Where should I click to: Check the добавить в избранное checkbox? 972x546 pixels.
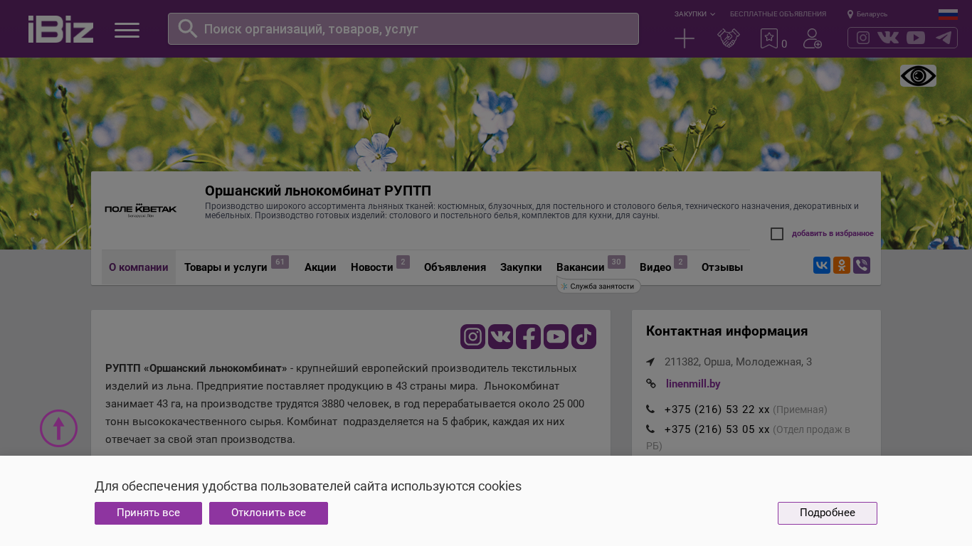[777, 234]
